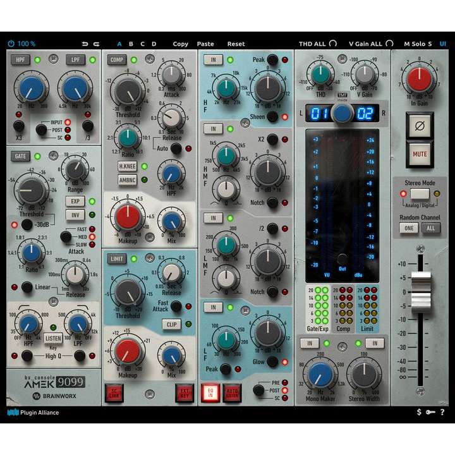Click the Mono Maker blue knob
Screen dimensions: 455x455
[x=320, y=375]
